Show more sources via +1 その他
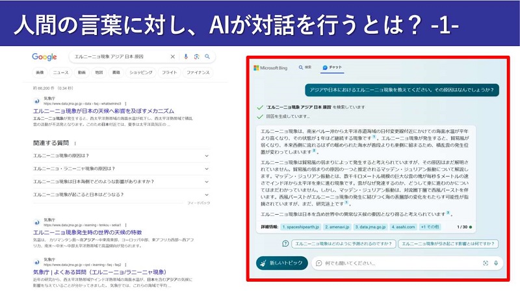This screenshot has height=292, width=520. (430, 227)
